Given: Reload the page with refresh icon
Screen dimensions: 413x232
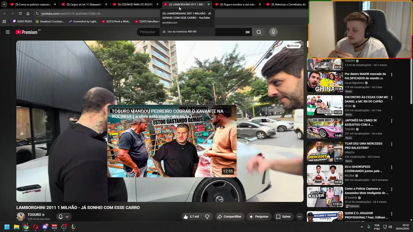Looking at the screenshot, I should click(x=20, y=14).
